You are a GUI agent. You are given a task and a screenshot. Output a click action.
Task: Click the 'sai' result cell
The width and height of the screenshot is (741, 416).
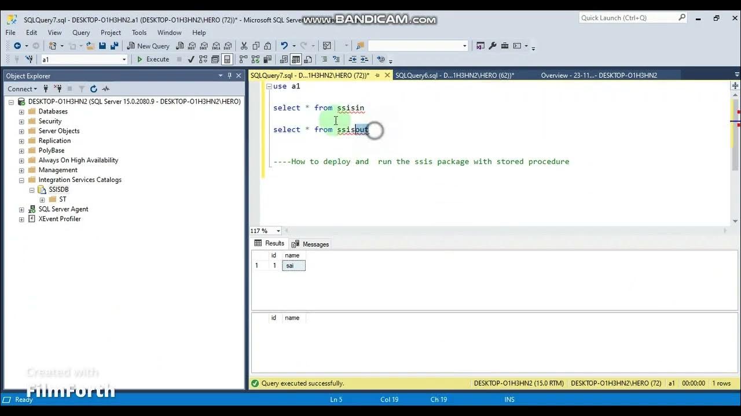coord(294,266)
